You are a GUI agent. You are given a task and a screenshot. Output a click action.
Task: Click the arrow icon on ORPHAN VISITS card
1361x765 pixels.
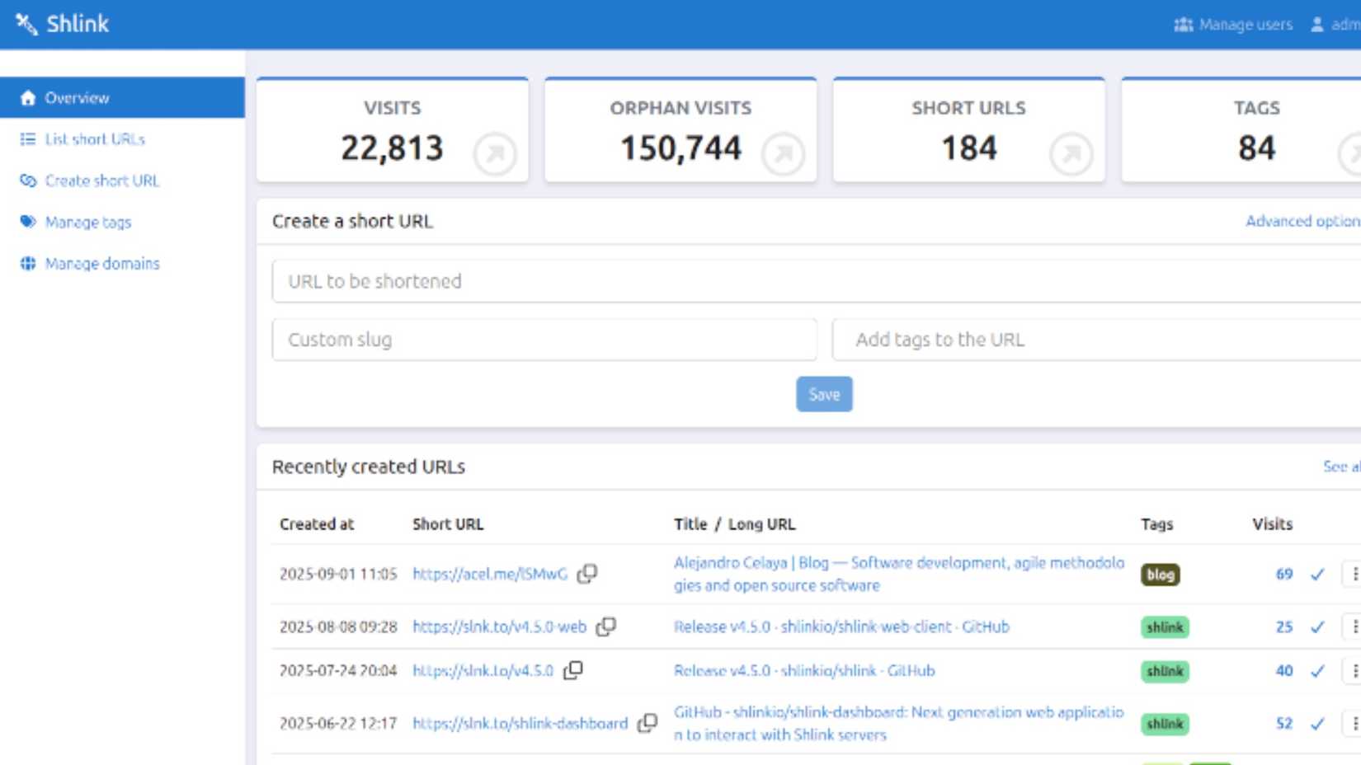pos(782,154)
